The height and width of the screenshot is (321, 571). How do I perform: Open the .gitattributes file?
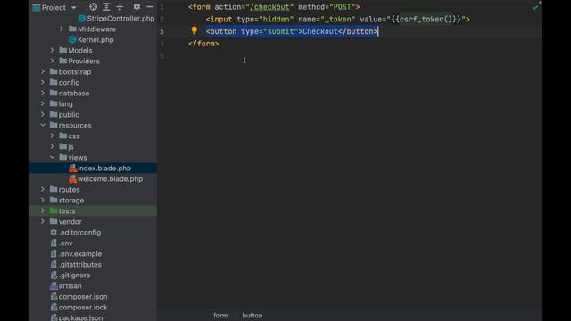(x=80, y=264)
